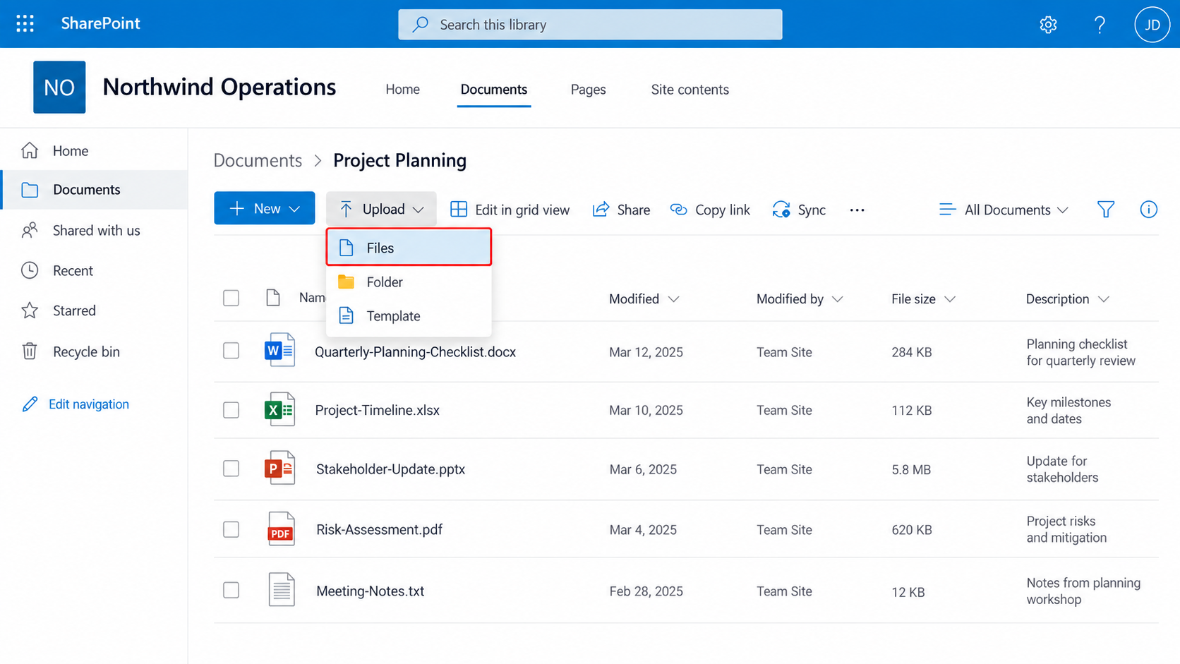Click the file type column header icon
The width and height of the screenshot is (1180, 664).
(273, 298)
